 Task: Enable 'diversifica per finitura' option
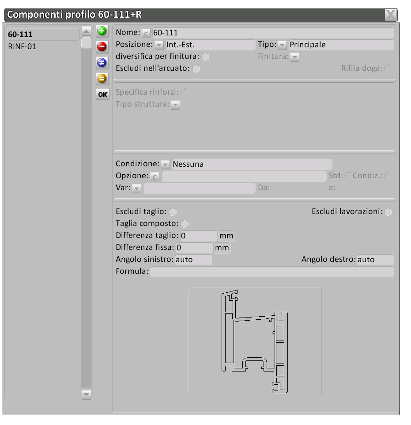click(x=205, y=57)
